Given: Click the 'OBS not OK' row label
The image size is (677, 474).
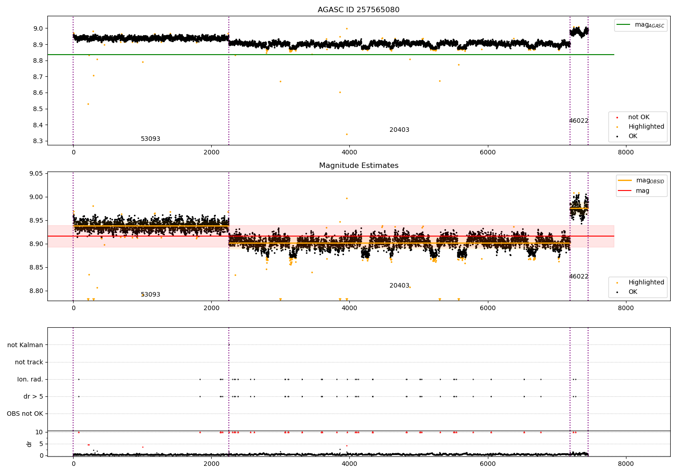Looking at the screenshot, I should [x=25, y=414].
